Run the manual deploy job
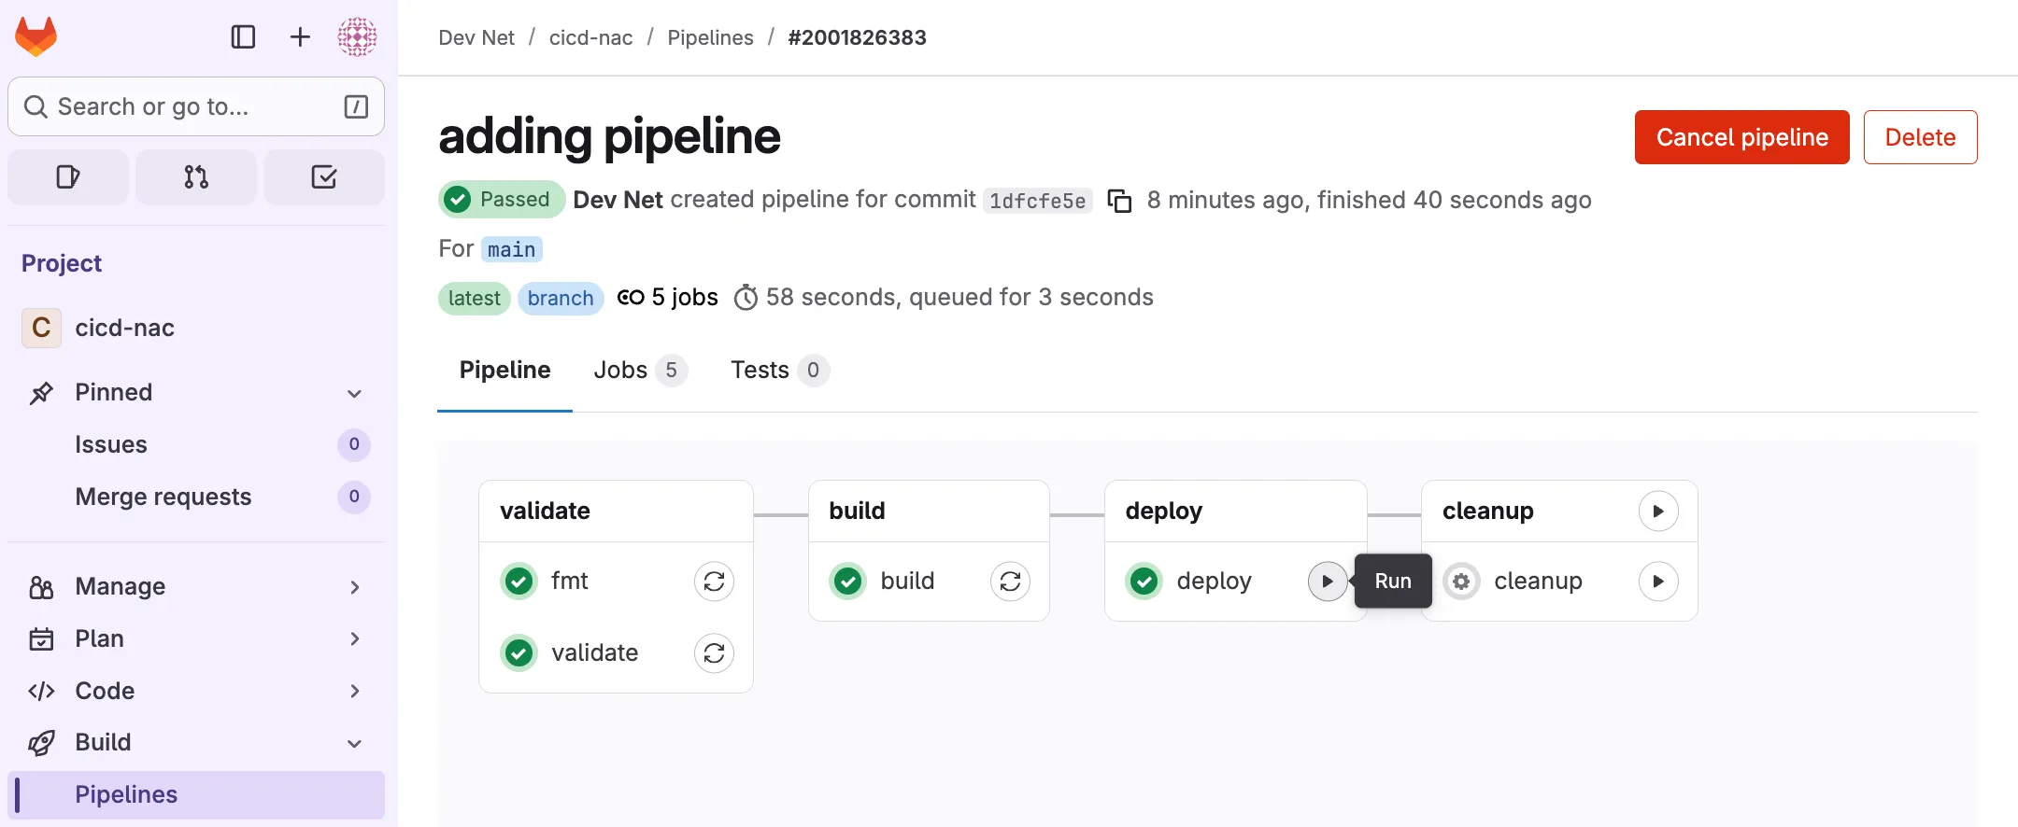Image resolution: width=2018 pixels, height=827 pixels. pyautogui.click(x=1327, y=582)
